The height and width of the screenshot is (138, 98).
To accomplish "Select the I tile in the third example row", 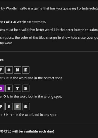I will click(9, 107).
